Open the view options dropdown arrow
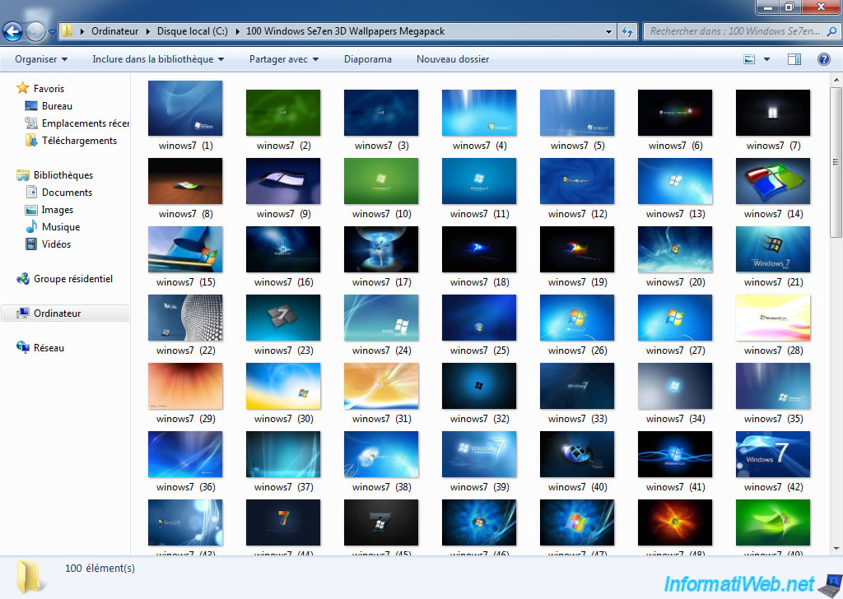The image size is (843, 599). [x=766, y=59]
